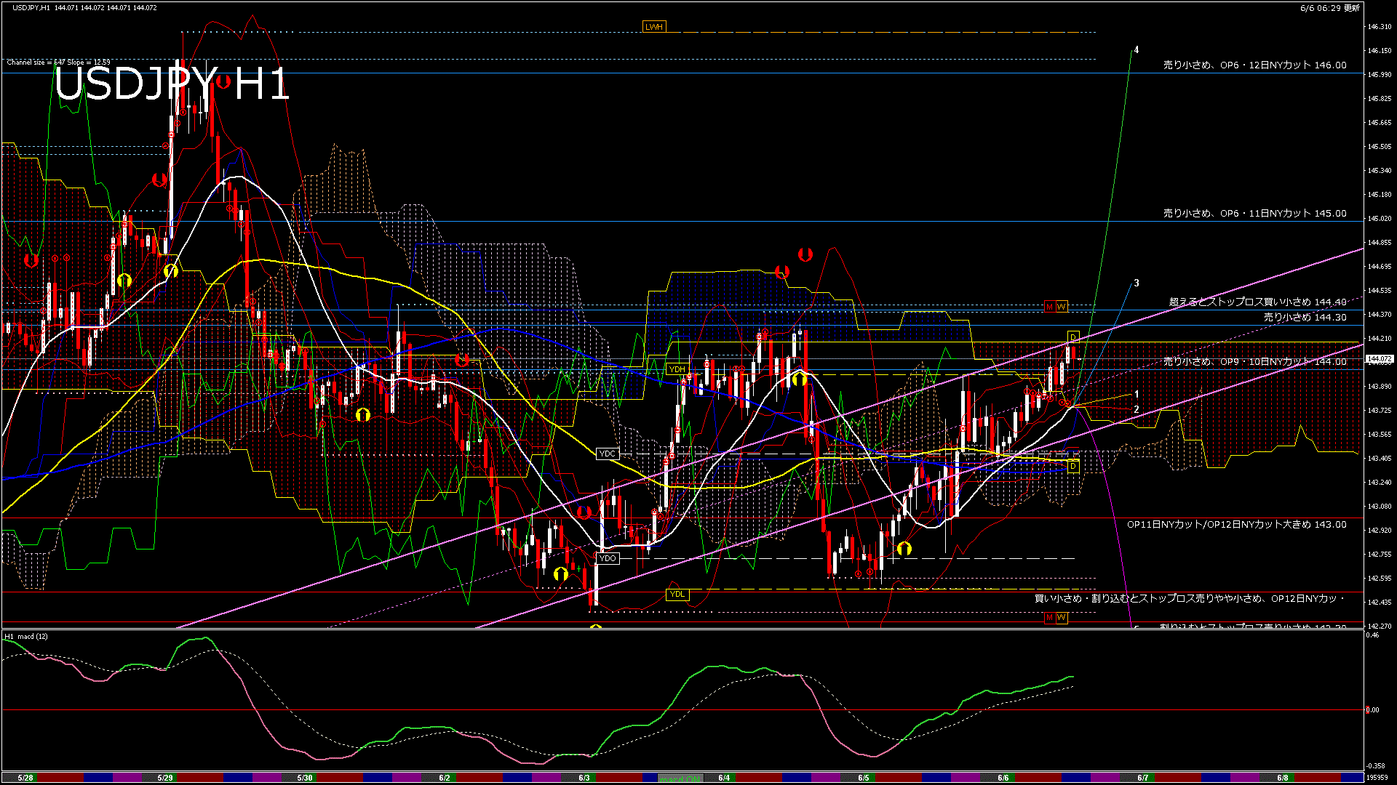This screenshot has height=785, width=1397.
Task: Select the YDH marker label
Action: click(x=677, y=369)
